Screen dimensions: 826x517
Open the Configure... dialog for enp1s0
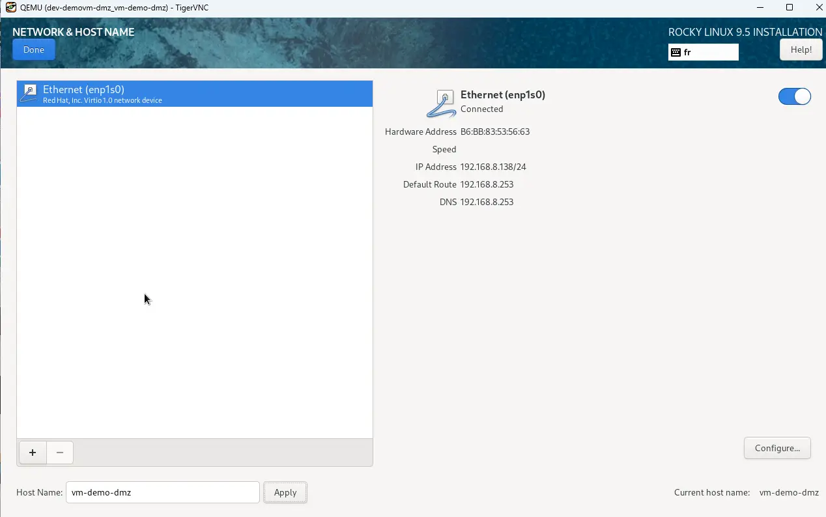(776, 448)
